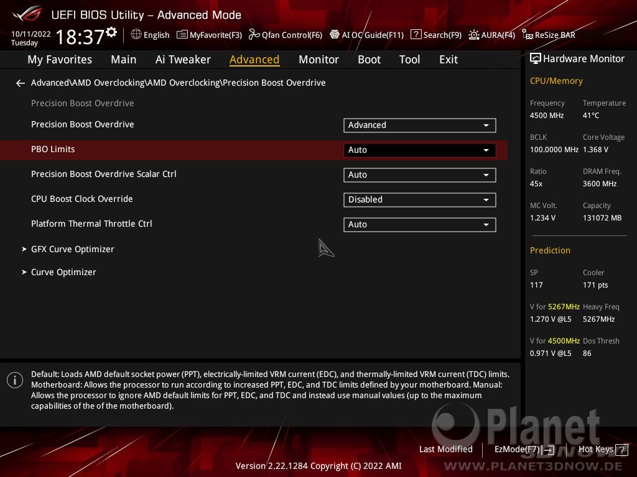
Task: Click Core Voltage 1.368 V value
Action: tap(595, 150)
